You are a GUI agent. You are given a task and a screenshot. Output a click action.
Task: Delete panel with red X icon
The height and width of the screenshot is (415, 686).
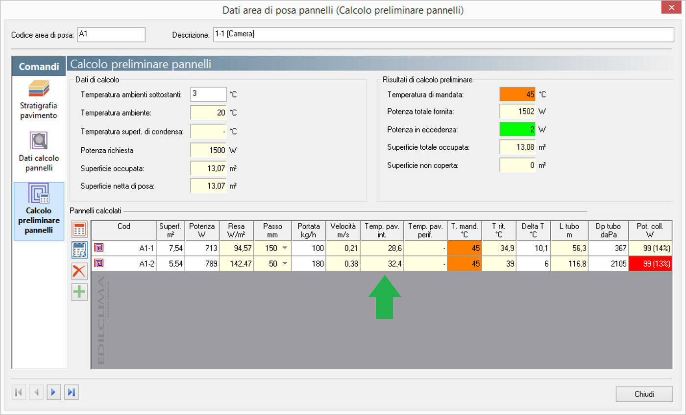[x=79, y=271]
